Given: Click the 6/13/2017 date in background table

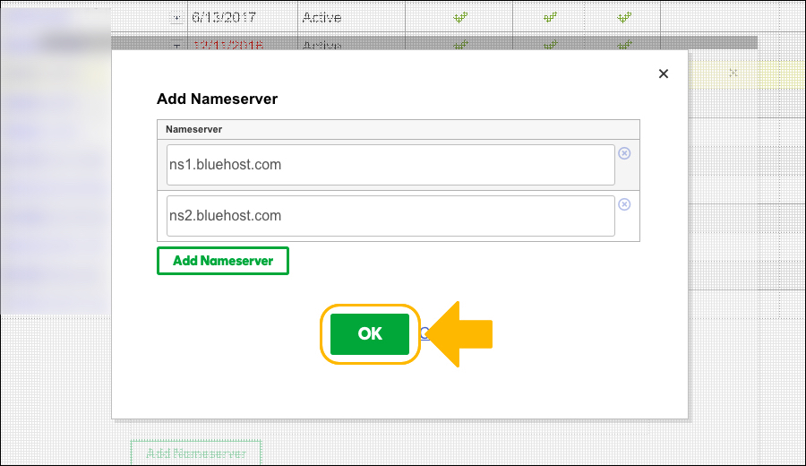Looking at the screenshot, I should (x=224, y=18).
